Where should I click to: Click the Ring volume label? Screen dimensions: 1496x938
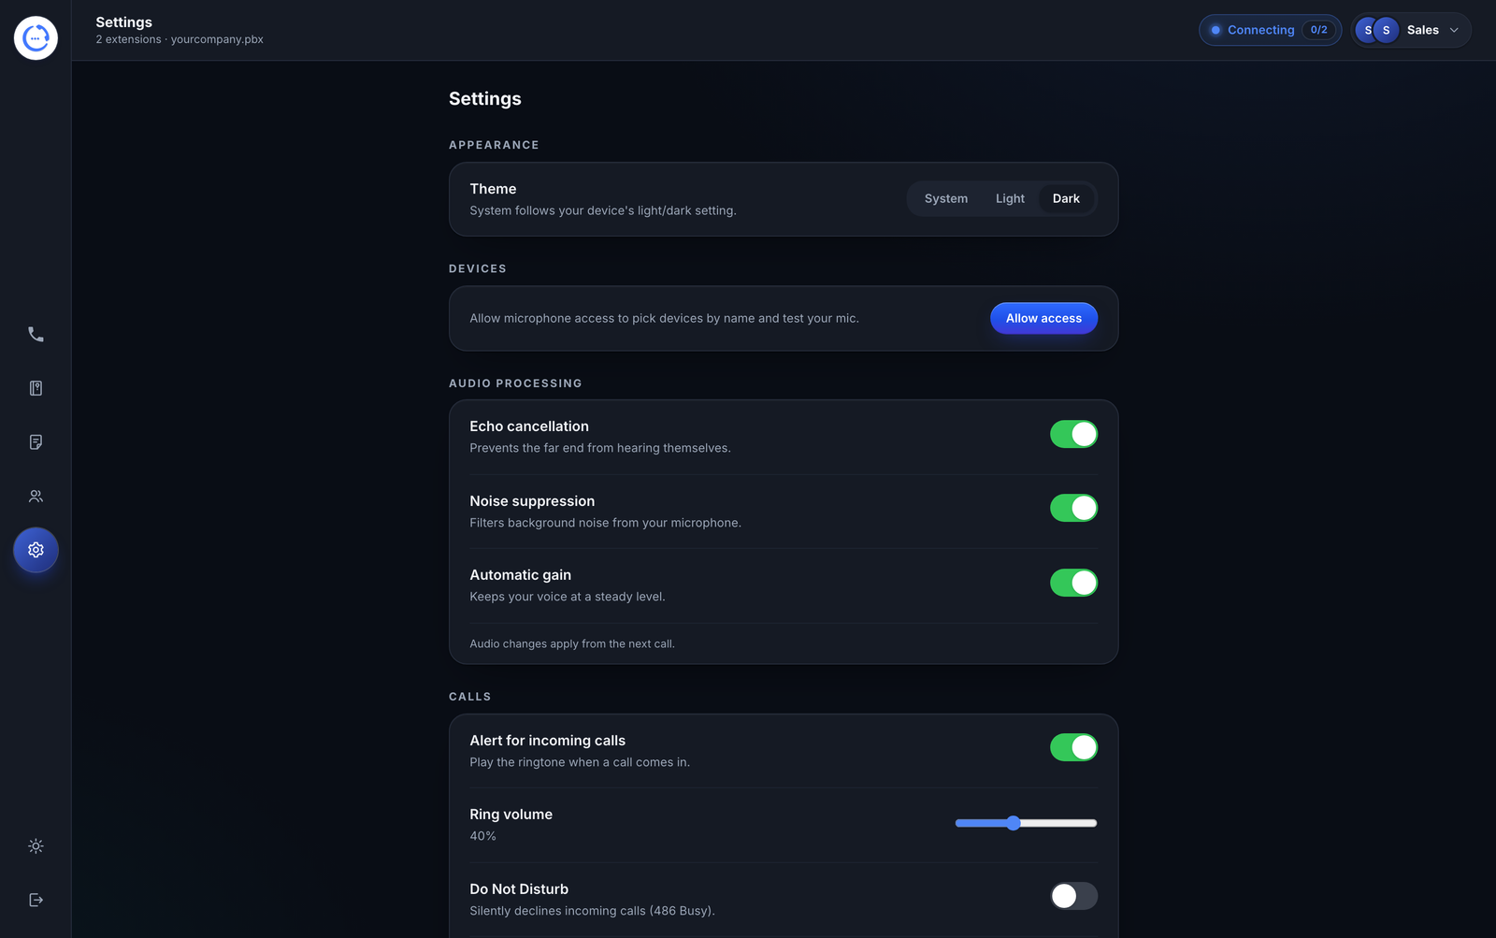click(x=511, y=815)
